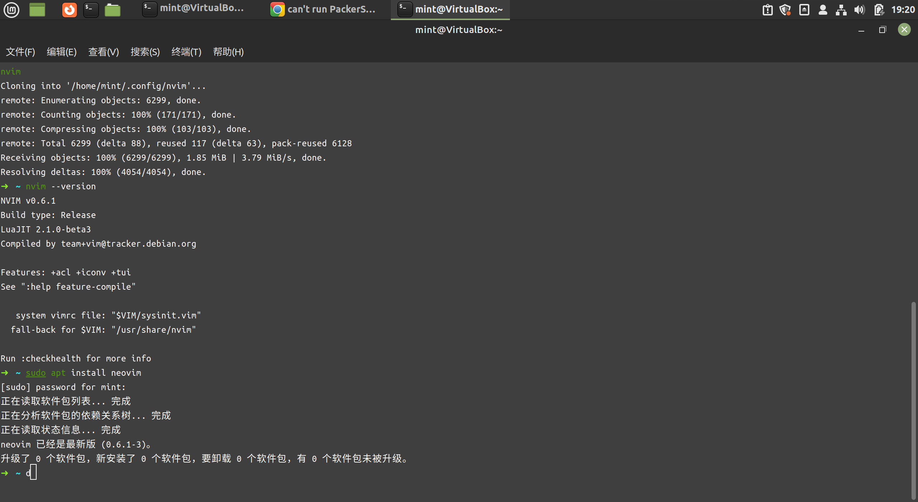This screenshot has width=918, height=502.
Task: Launch a new terminal from the panel launcher
Action: (x=91, y=10)
